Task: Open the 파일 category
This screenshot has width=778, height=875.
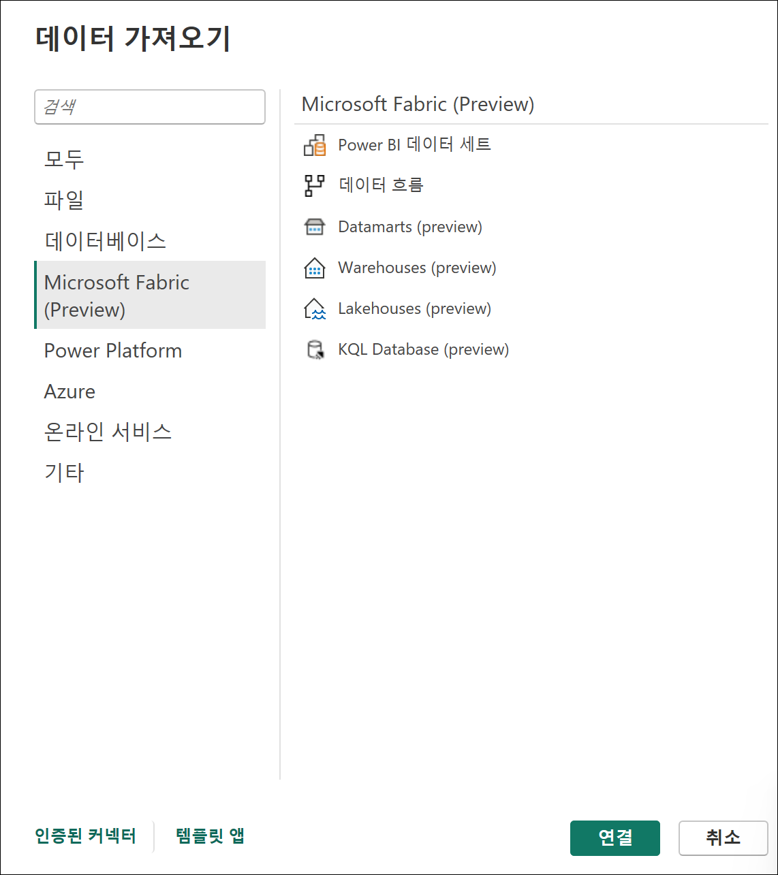Action: [150, 200]
